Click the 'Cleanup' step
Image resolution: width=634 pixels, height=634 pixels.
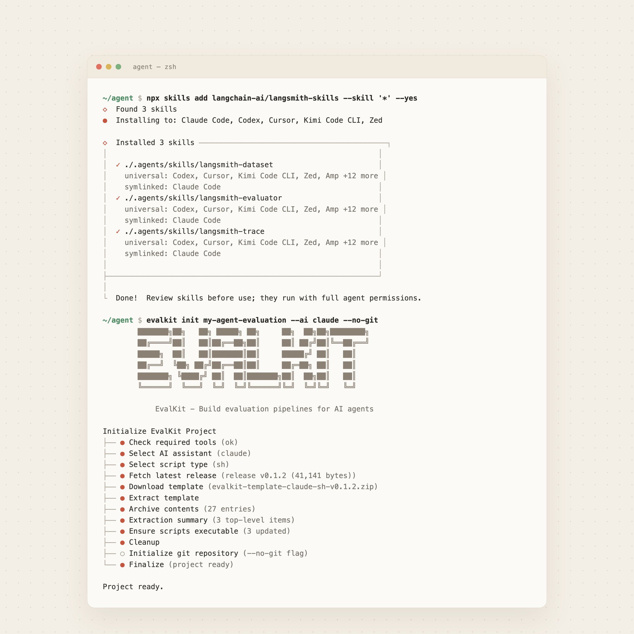pyautogui.click(x=144, y=542)
